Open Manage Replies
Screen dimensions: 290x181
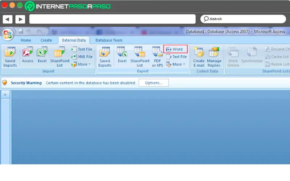point(214,57)
